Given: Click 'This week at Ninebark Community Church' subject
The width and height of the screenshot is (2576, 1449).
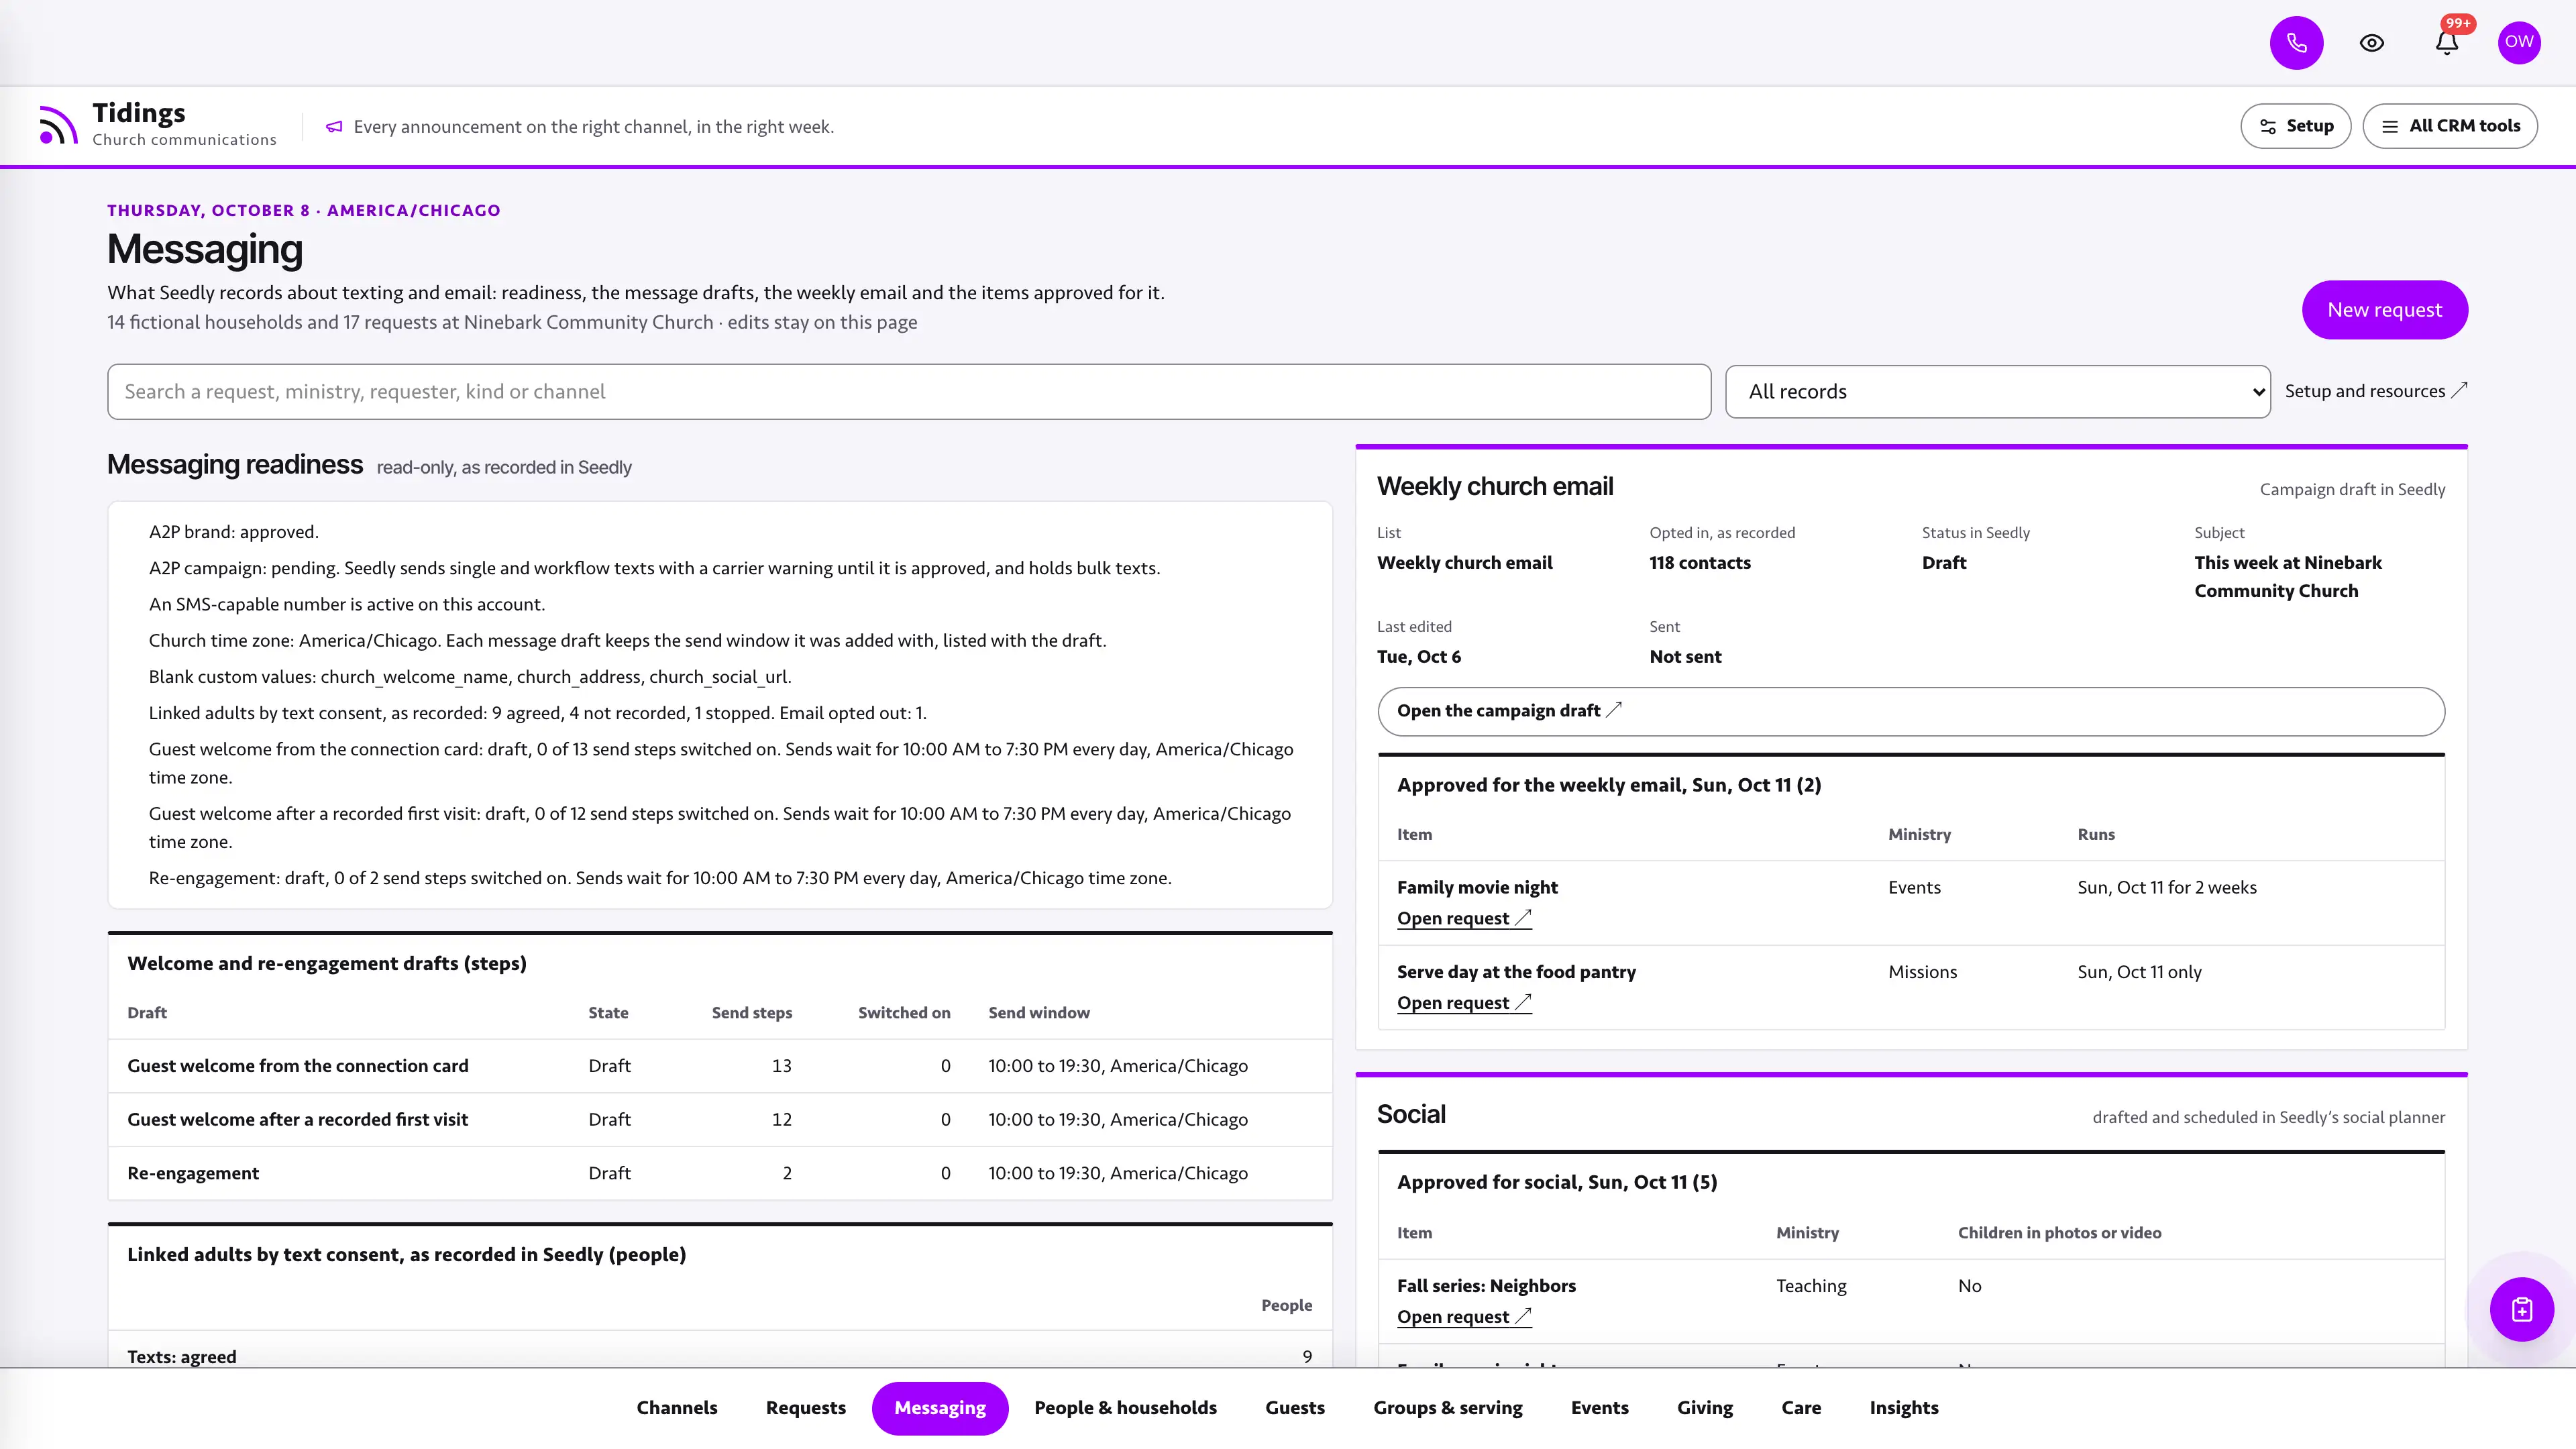Looking at the screenshot, I should point(2288,577).
